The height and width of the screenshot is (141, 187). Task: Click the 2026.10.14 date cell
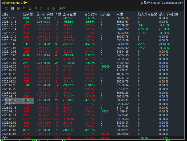point(9,29)
